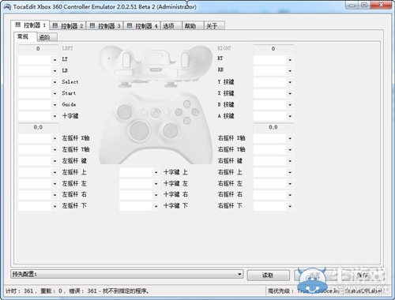Screen dimensions: 395x300
Task: Open the 帮助 tab
Action: 193,26
